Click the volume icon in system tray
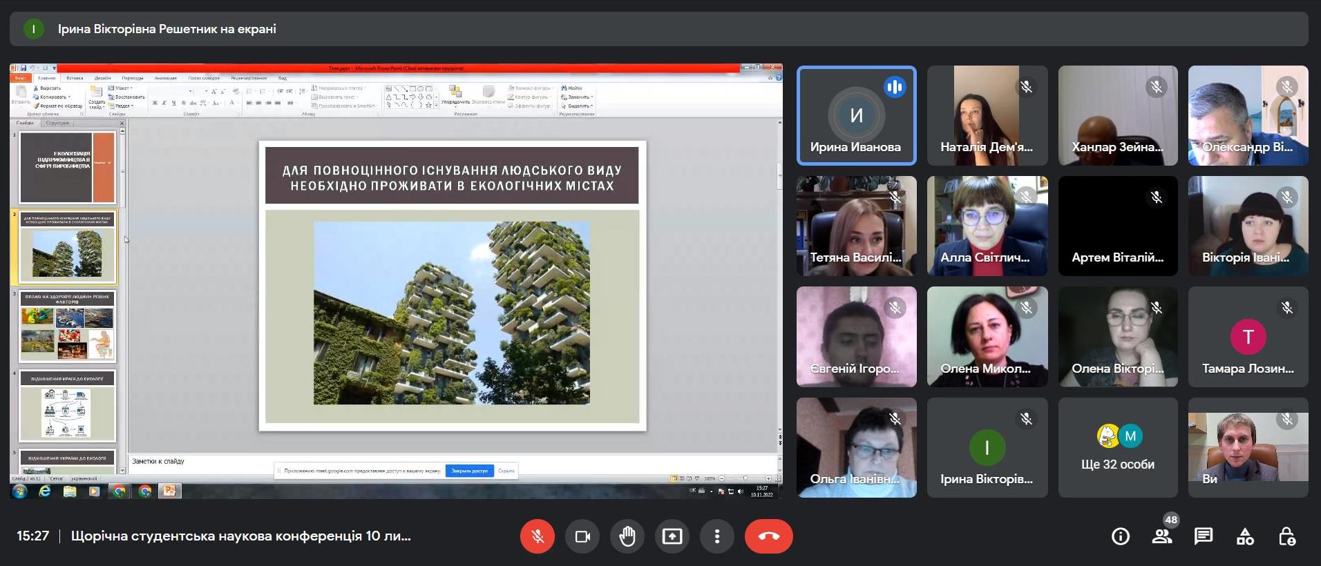Image resolution: width=1321 pixels, height=566 pixels. pyautogui.click(x=740, y=491)
